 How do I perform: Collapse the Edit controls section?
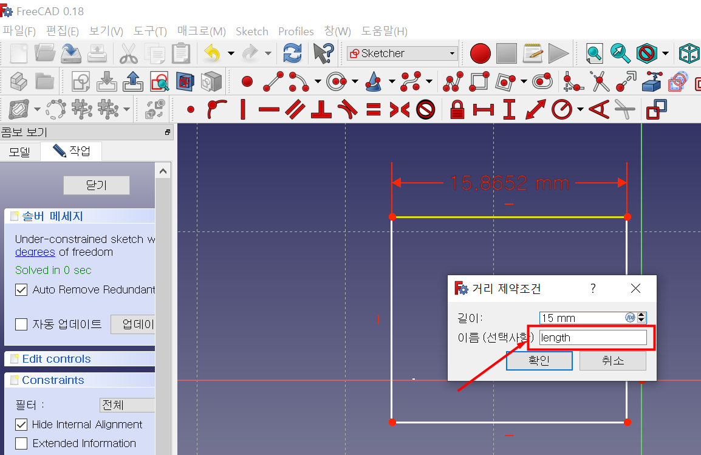[x=80, y=359]
